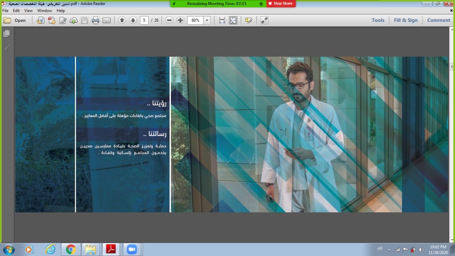Open the Attachments paperclip panel
The width and height of the screenshot is (455, 256).
pyautogui.click(x=6, y=48)
